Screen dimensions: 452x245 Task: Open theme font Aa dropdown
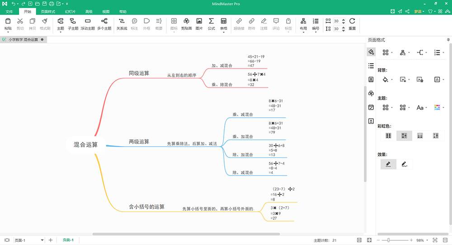(426, 108)
